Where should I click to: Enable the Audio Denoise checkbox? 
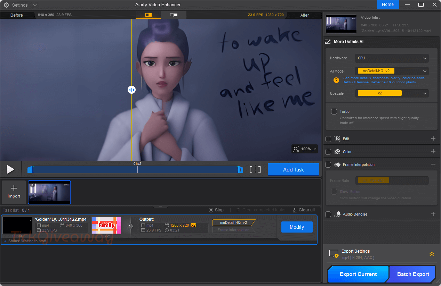tap(328, 214)
